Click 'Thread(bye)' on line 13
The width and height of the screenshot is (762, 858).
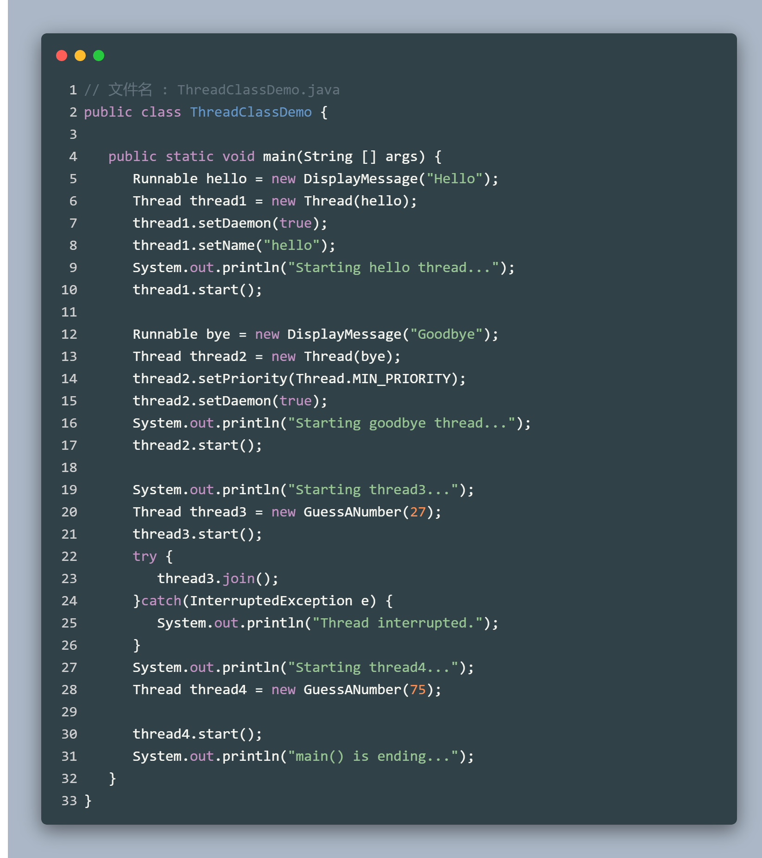pos(348,356)
